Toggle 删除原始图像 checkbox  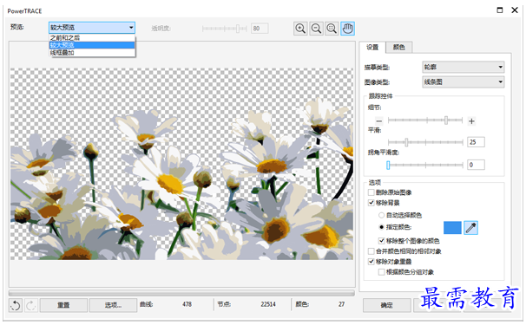[x=371, y=192]
